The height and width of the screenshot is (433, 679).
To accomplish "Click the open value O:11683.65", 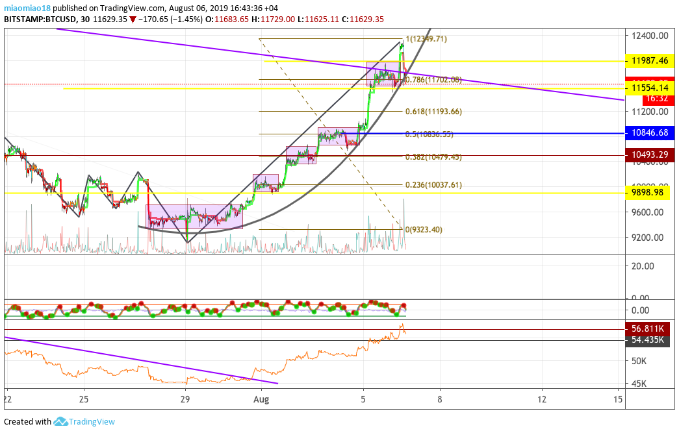I will pyautogui.click(x=227, y=19).
